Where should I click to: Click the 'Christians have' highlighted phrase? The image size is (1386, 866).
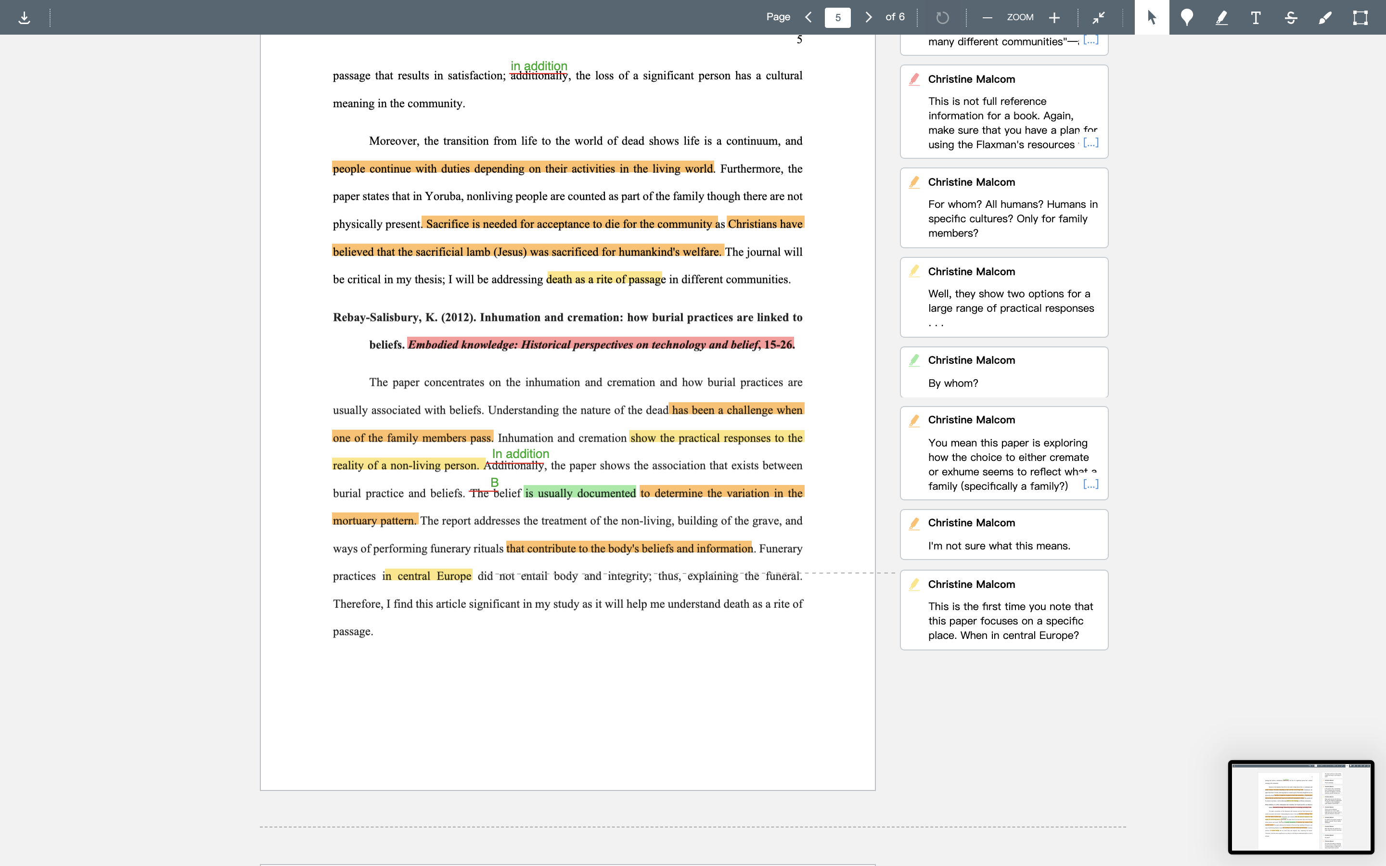[x=765, y=223]
